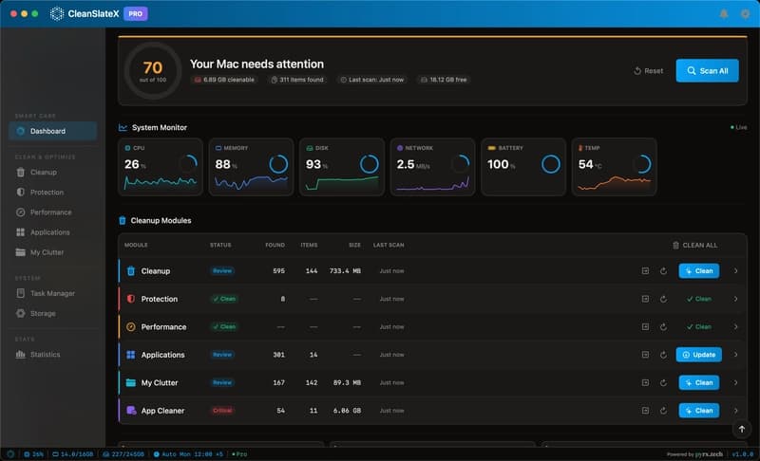Rescan the Performance module via refresh icon
Image resolution: width=760 pixels, height=461 pixels.
[x=663, y=327]
